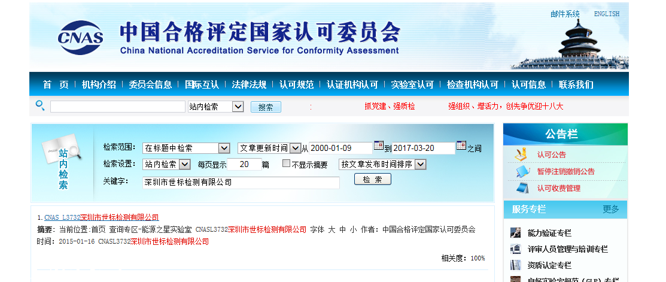The height and width of the screenshot is (282, 666).
Task: Click the end date field 2017-03-20
Action: [424, 148]
